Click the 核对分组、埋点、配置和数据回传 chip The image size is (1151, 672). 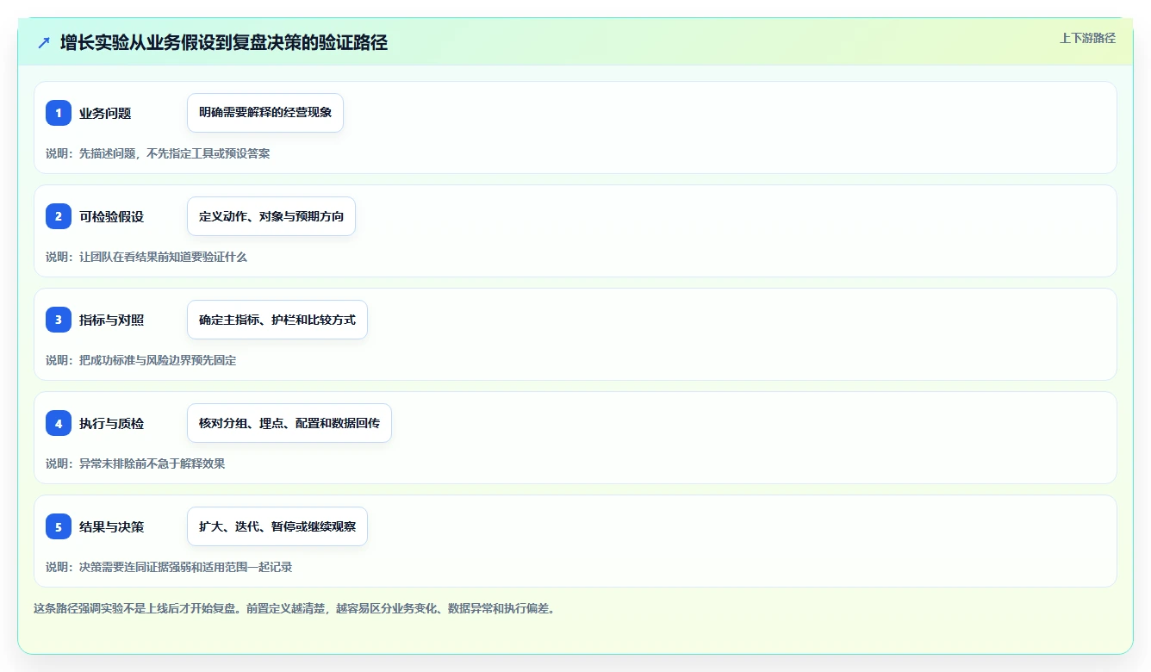tap(289, 423)
